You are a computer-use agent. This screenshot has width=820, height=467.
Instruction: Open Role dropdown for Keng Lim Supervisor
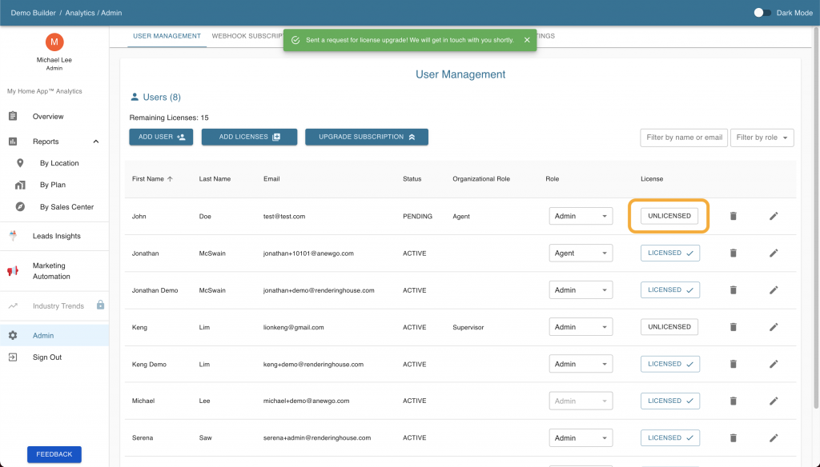(x=581, y=327)
